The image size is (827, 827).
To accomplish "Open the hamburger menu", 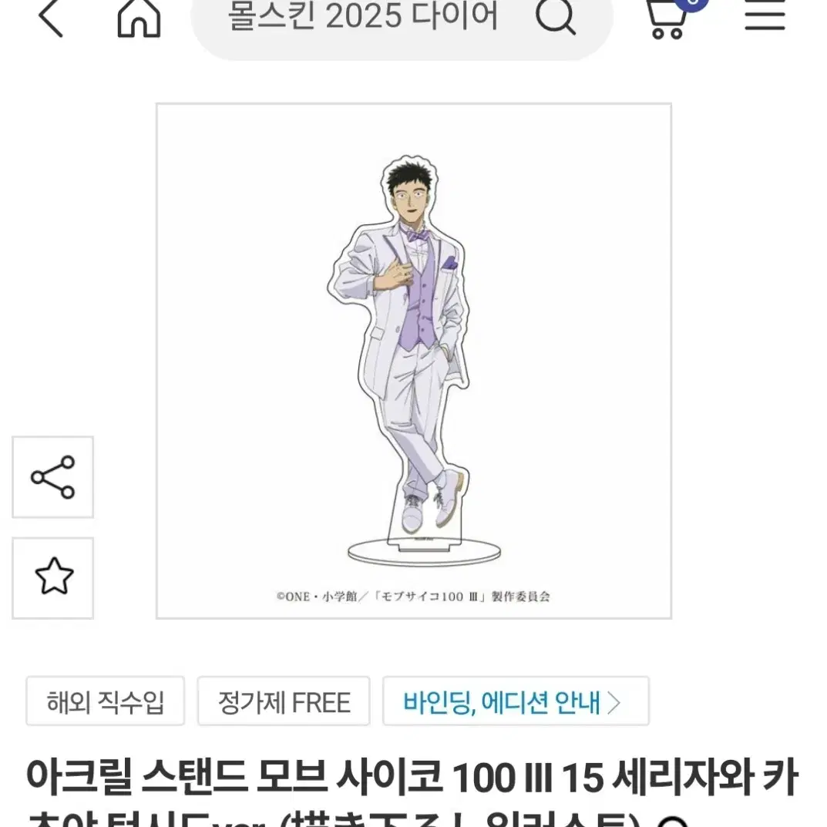I will tap(765, 16).
